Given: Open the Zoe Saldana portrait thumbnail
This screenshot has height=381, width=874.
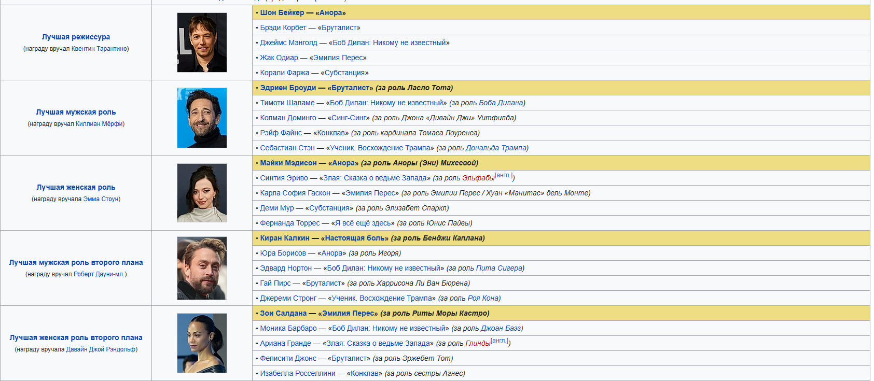Looking at the screenshot, I should (202, 343).
